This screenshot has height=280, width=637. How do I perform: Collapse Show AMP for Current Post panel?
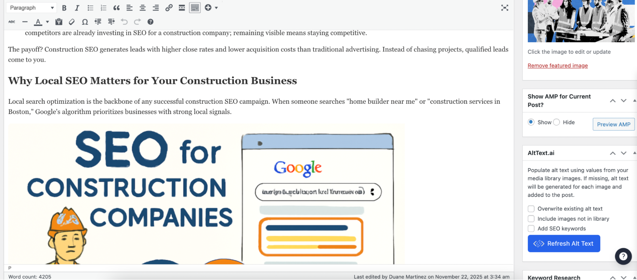coord(634,101)
